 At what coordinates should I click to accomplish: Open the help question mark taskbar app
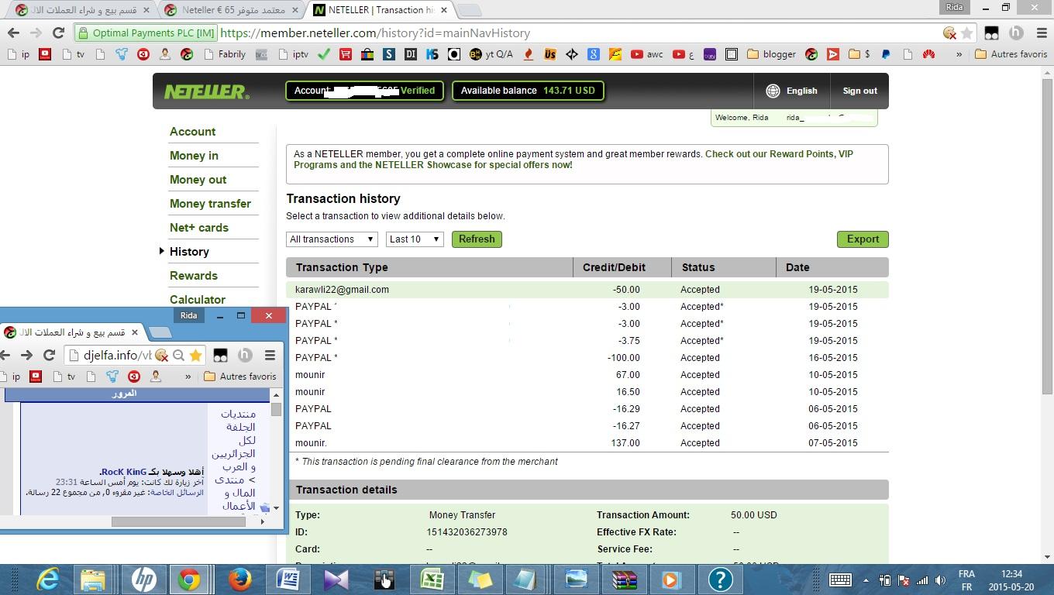720,580
